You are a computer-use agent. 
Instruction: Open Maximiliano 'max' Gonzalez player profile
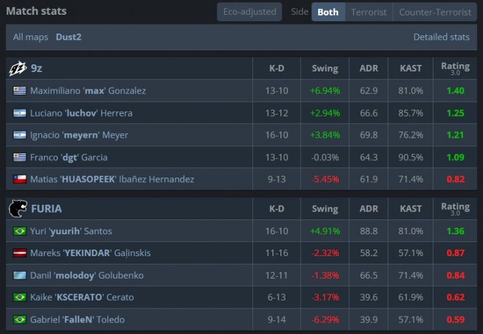pos(88,91)
